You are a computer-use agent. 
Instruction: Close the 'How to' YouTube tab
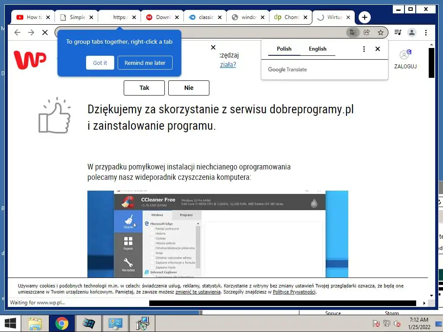click(48, 17)
